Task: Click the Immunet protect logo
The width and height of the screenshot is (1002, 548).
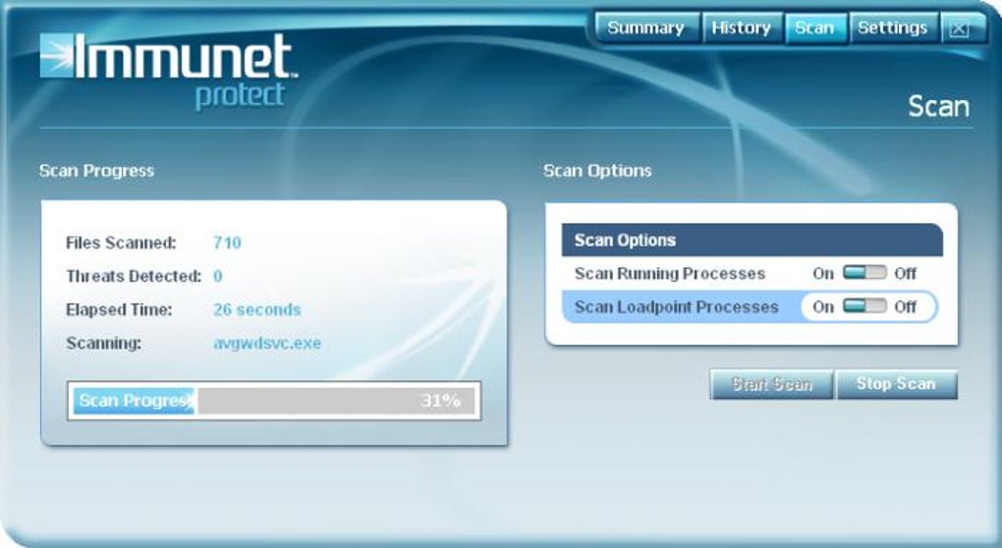Action: 168,72
